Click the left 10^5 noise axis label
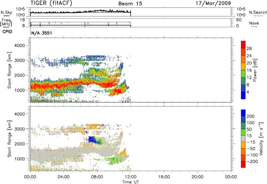The height and width of the screenshot is (184, 267). 21,9
